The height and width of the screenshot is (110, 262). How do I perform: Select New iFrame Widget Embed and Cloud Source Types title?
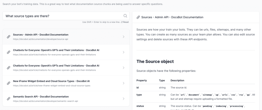tap(51, 81)
